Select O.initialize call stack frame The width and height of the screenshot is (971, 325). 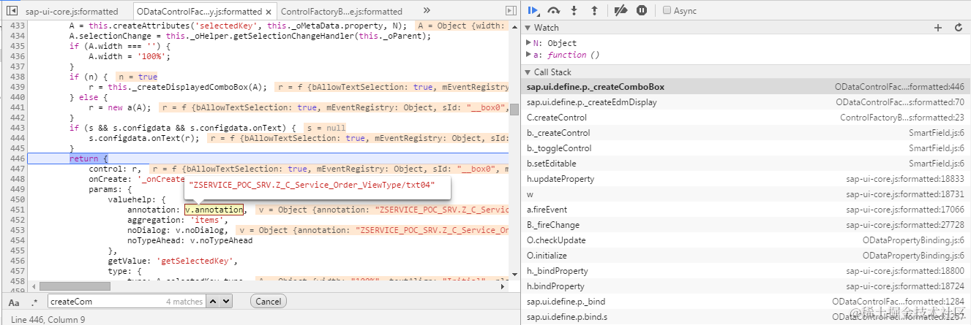(x=744, y=256)
